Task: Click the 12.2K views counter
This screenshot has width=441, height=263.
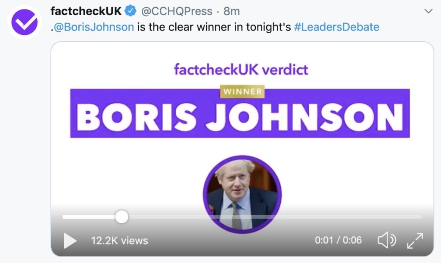Action: (x=119, y=240)
